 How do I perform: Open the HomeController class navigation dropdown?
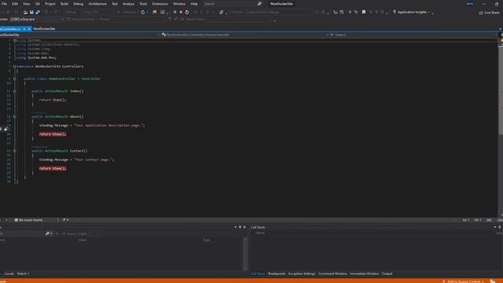(x=327, y=35)
